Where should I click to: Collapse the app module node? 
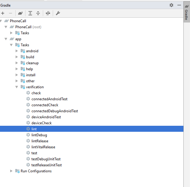coord(6,39)
